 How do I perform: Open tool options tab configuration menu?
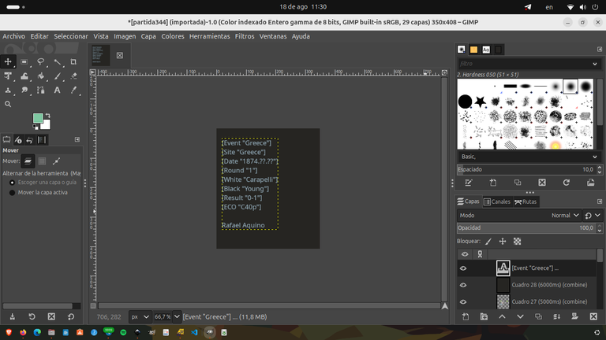click(x=77, y=139)
